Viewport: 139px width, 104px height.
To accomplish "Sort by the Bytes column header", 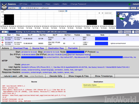I will pyautogui.click(x=88, y=35).
